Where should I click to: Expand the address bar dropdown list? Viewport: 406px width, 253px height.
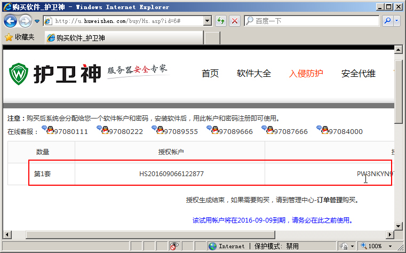(x=208, y=21)
